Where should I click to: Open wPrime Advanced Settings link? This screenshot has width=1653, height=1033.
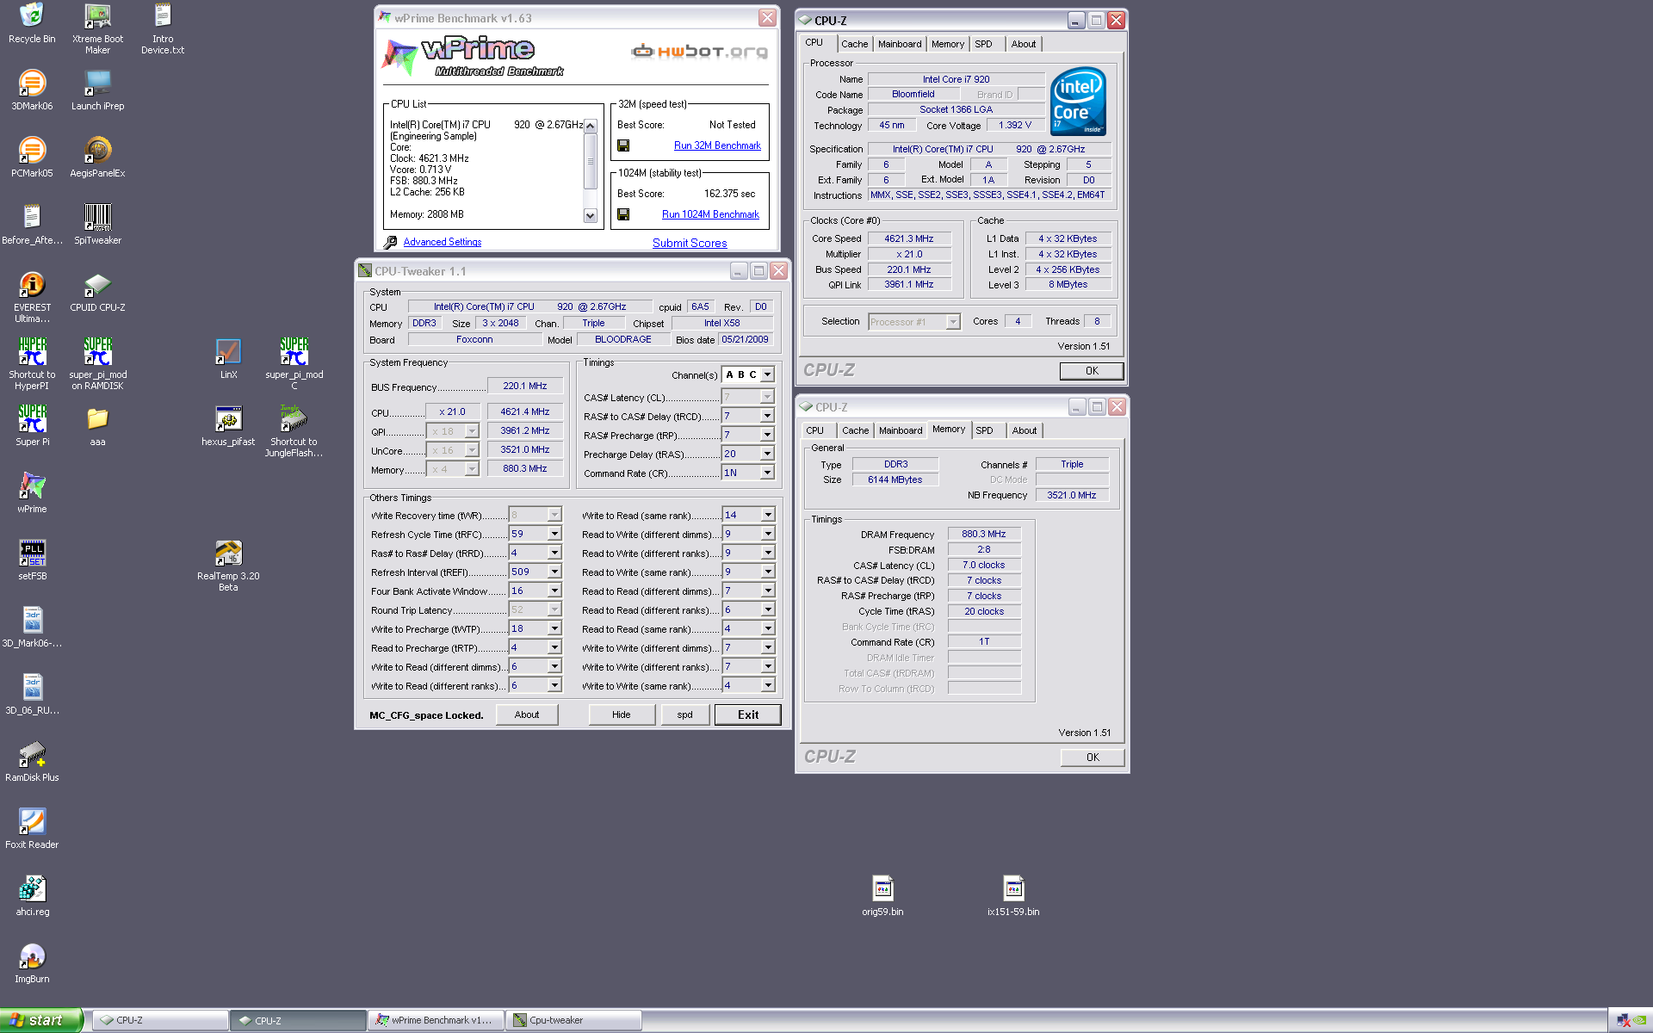click(x=443, y=242)
